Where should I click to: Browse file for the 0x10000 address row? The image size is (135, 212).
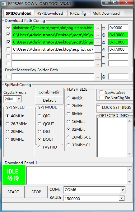click(98, 35)
